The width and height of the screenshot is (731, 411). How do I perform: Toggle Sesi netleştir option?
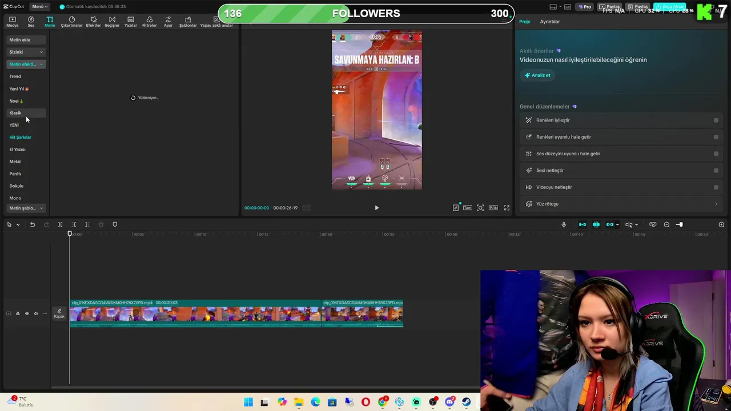click(x=716, y=170)
